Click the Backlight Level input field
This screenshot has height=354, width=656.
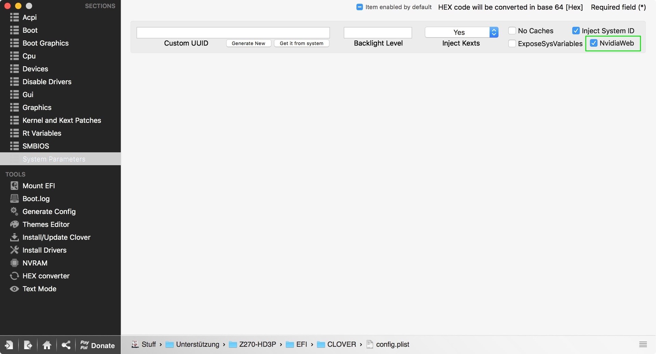(378, 33)
